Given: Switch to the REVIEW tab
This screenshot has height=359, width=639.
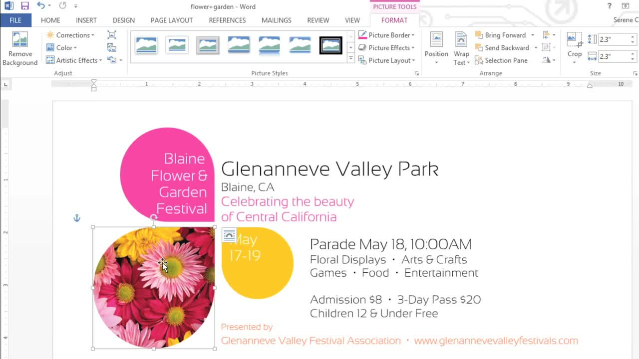Looking at the screenshot, I should 318,20.
